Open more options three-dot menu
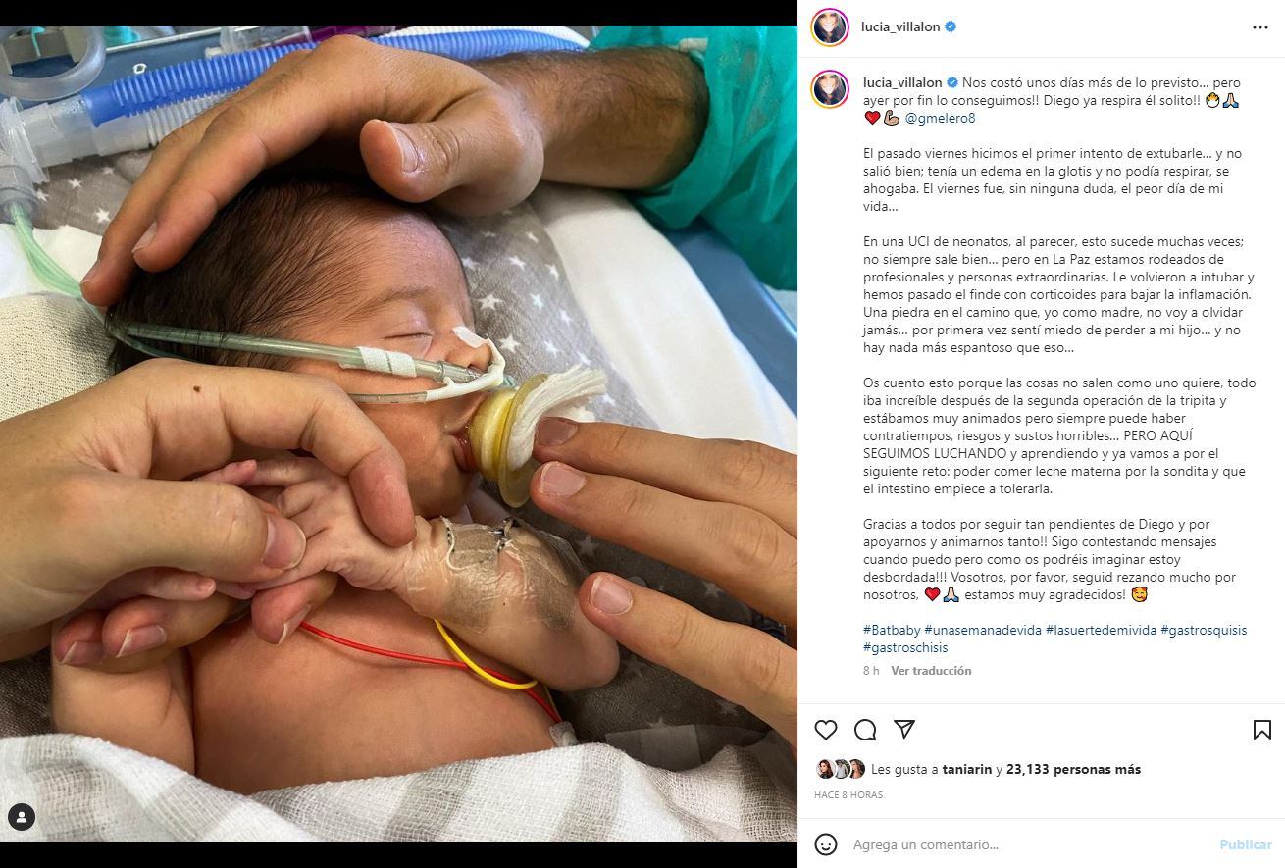 [x=1260, y=27]
